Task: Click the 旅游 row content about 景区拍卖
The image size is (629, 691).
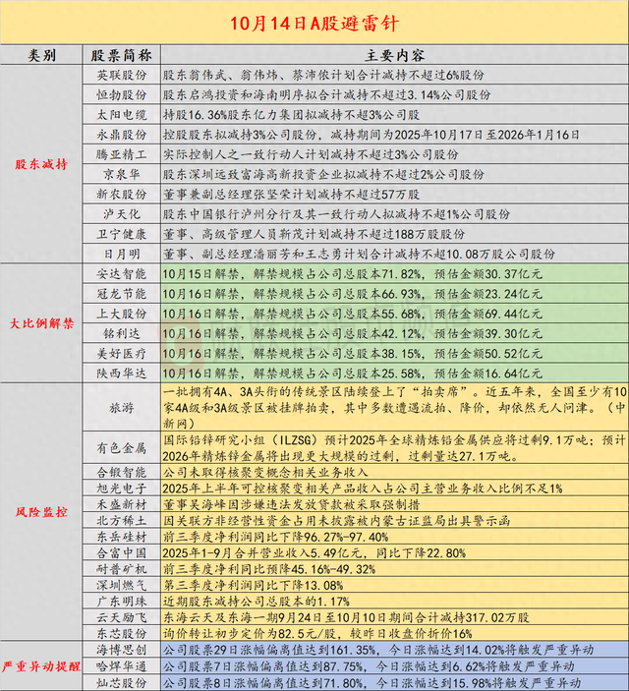Action: 394,407
